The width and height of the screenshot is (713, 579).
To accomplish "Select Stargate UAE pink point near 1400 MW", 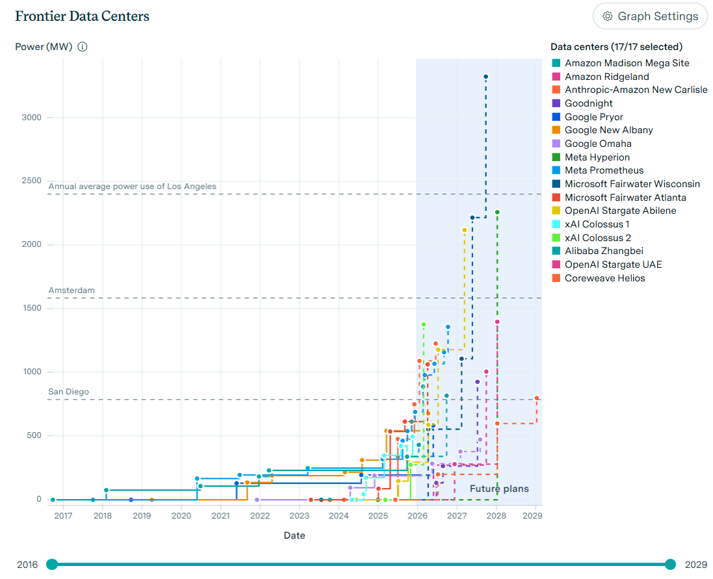I will (497, 322).
